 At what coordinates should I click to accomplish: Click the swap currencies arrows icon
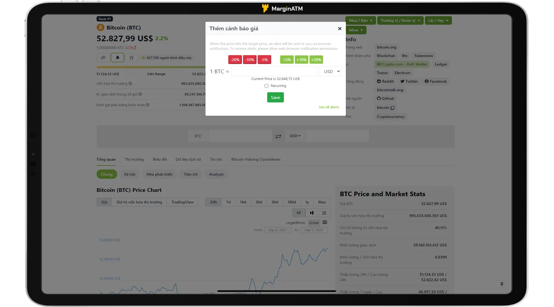[278, 136]
